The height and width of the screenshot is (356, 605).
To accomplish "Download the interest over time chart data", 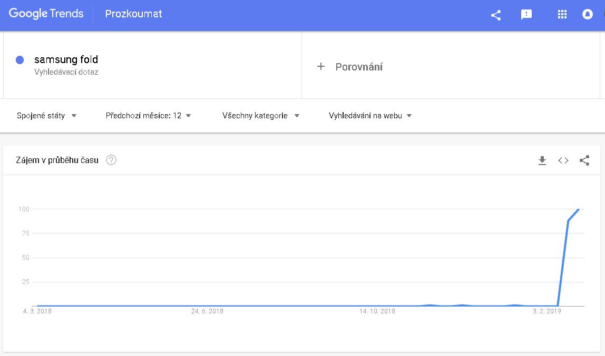I will click(x=542, y=160).
